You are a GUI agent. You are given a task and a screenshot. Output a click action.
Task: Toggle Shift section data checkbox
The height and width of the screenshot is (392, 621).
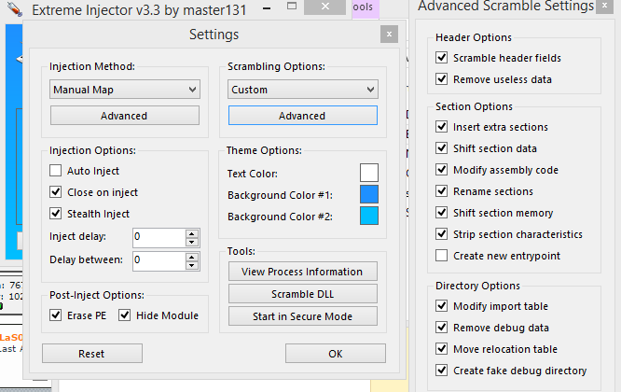pyautogui.click(x=442, y=148)
